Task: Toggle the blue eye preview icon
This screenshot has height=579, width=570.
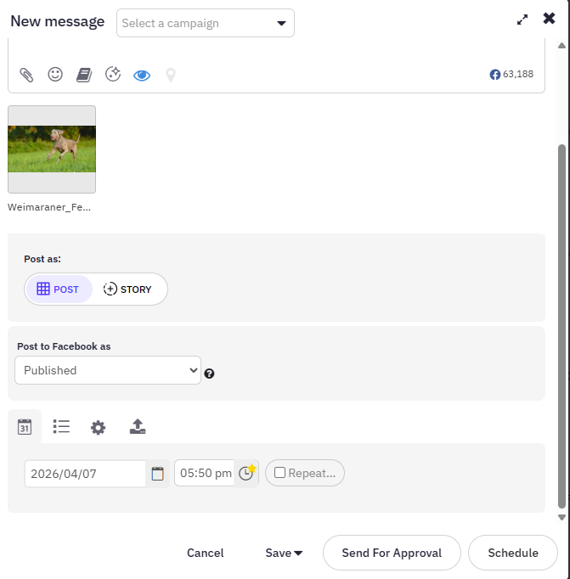Action: click(x=142, y=76)
